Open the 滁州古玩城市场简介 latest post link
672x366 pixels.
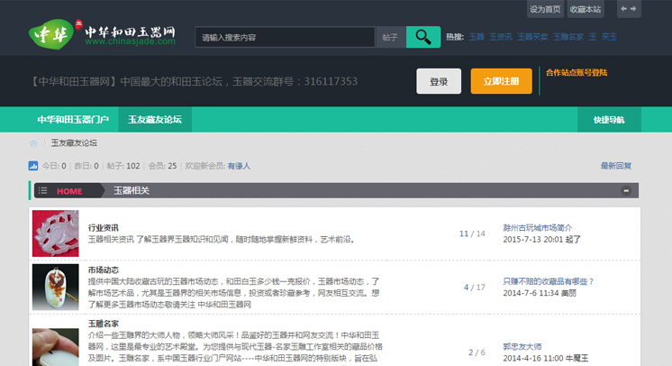[x=537, y=228]
